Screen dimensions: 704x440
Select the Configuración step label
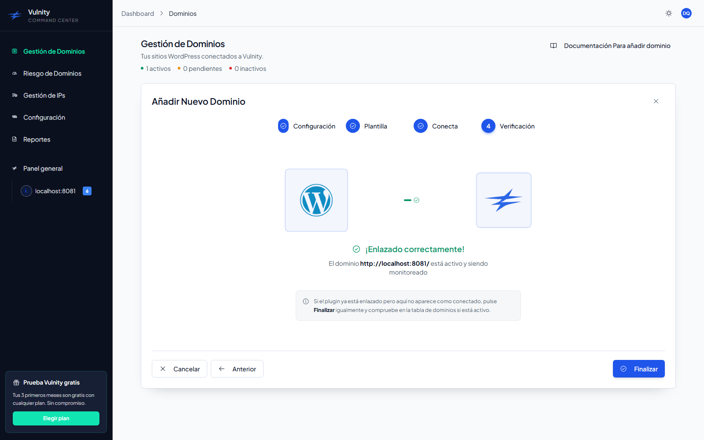(314, 126)
